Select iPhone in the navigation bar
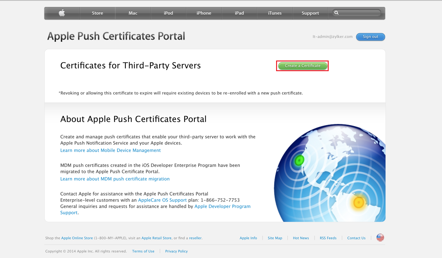Image resolution: width=442 pixels, height=258 pixels. click(x=204, y=13)
